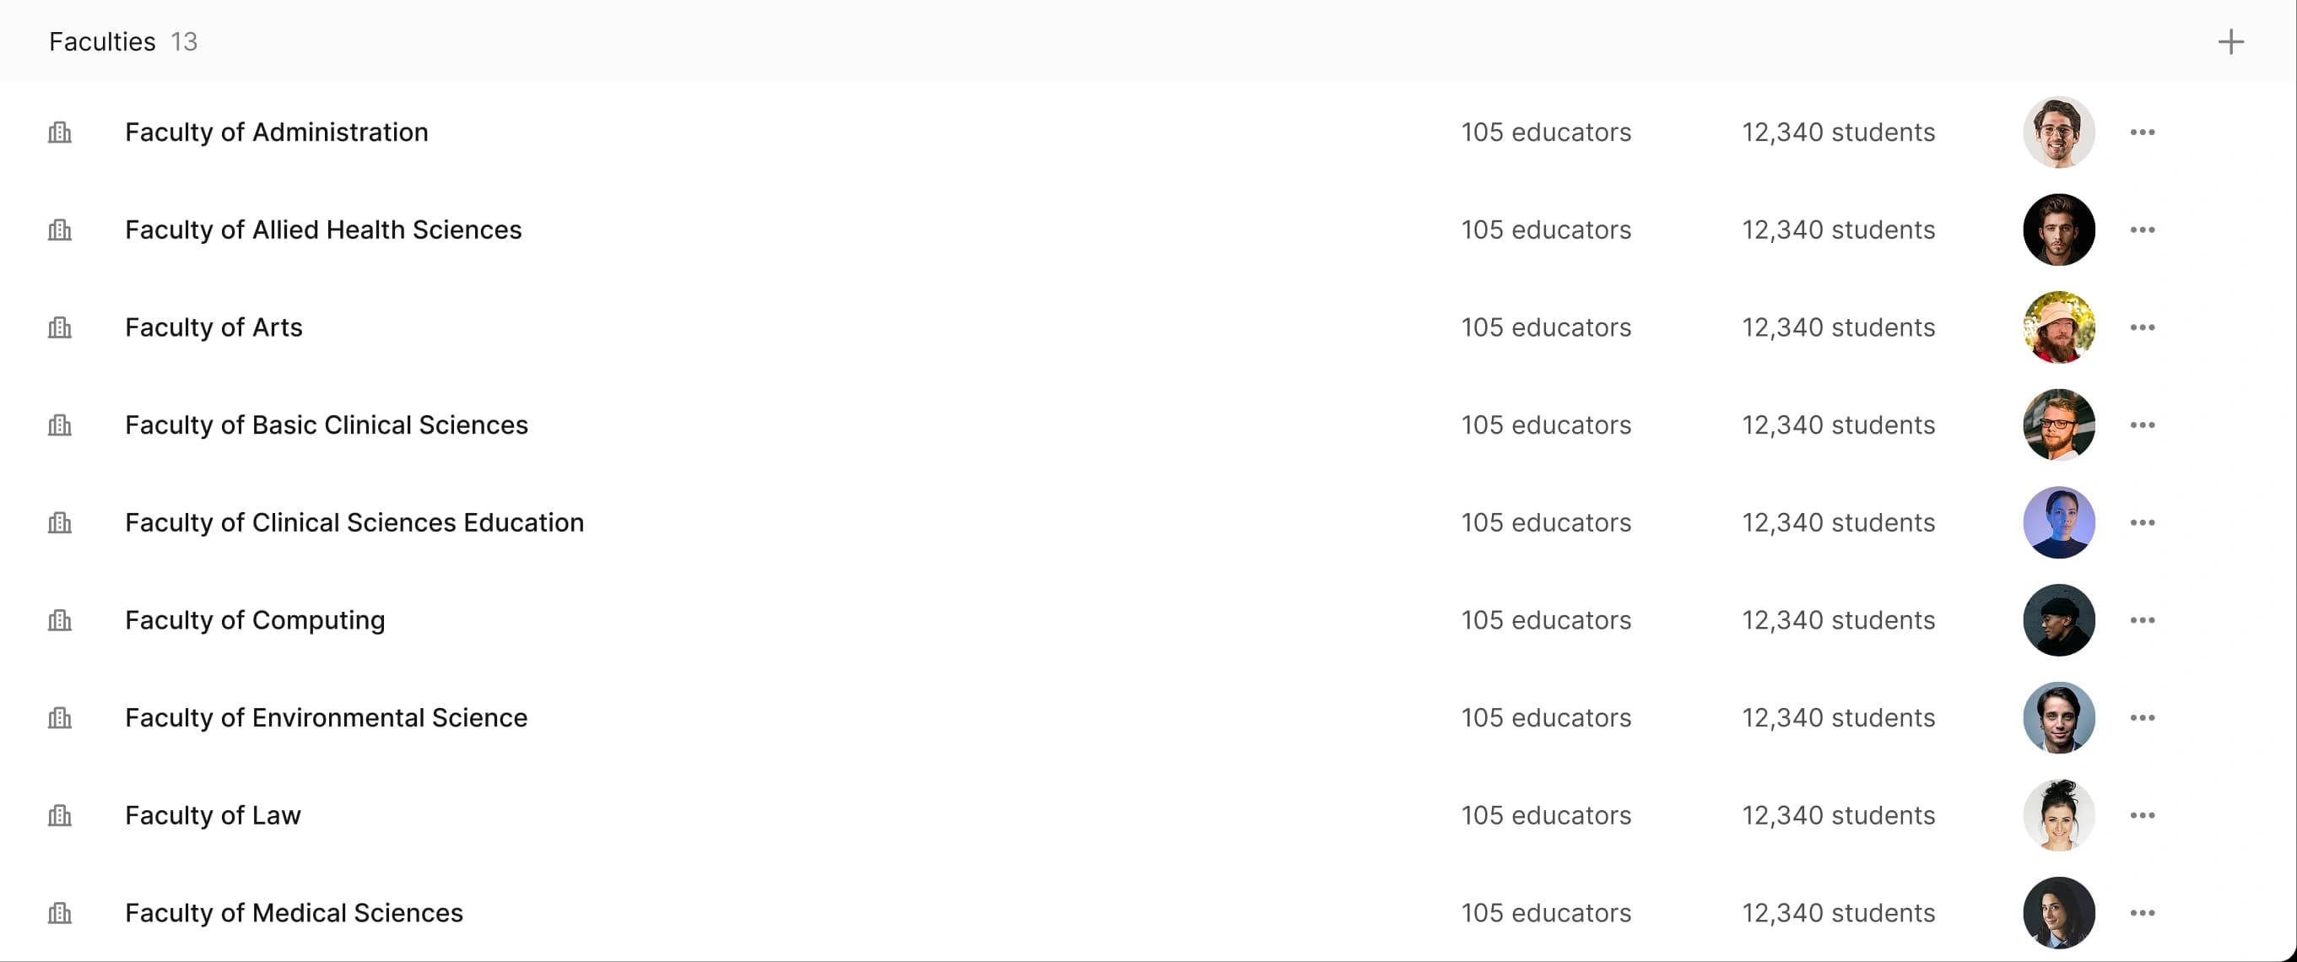Click the plus icon to add a faculty
The height and width of the screenshot is (962, 2297).
coord(2230,42)
